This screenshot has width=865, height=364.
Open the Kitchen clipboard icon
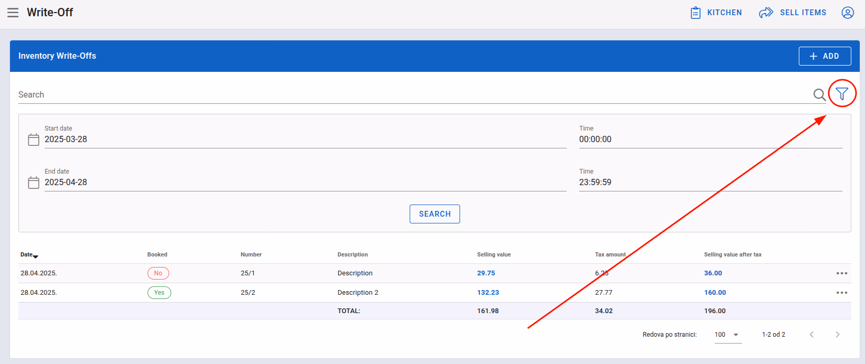pos(695,13)
